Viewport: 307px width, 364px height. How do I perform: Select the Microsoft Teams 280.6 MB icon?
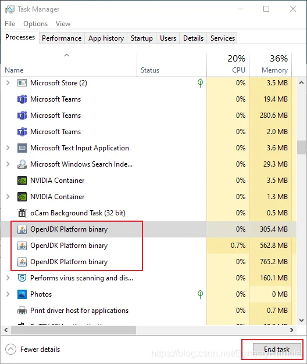coord(22,116)
